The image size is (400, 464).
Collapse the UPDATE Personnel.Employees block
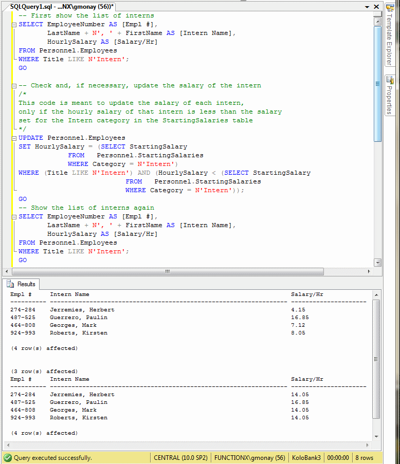tap(14, 138)
